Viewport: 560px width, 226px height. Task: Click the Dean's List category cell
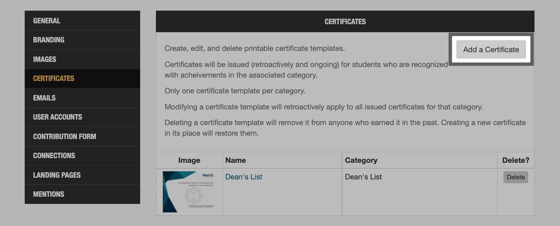pyautogui.click(x=363, y=177)
